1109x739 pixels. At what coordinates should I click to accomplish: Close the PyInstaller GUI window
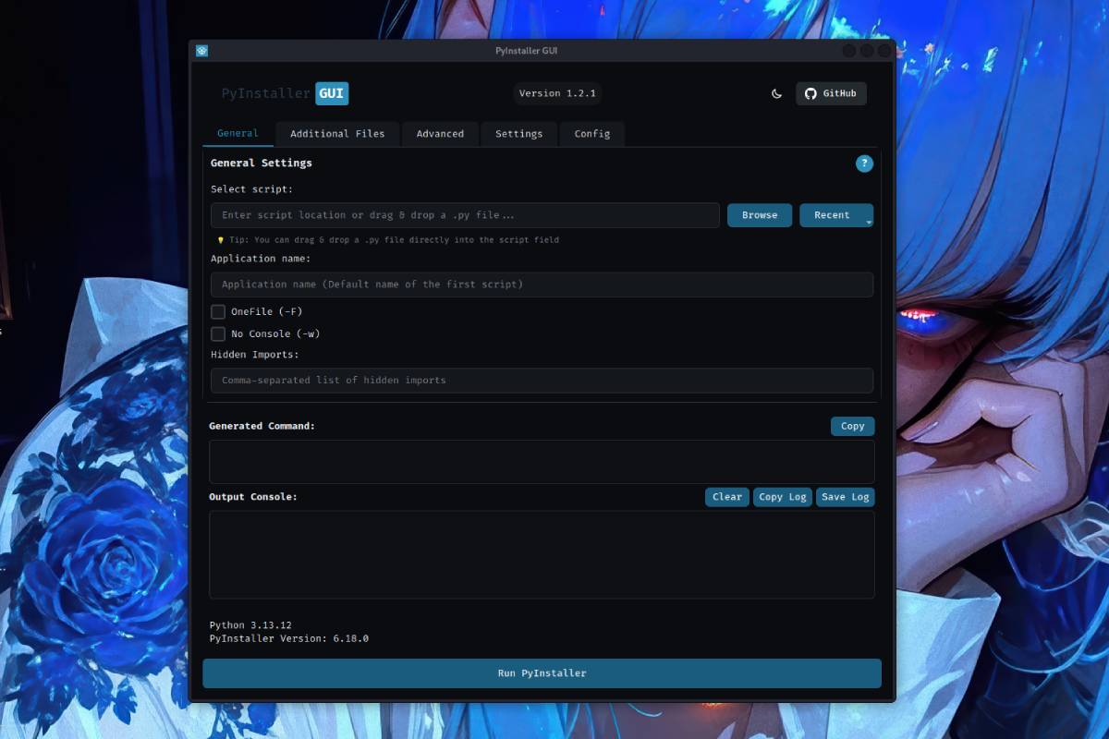coord(885,51)
